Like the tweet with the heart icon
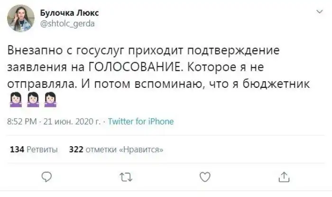This screenshot has height=197, width=332. [204, 177]
